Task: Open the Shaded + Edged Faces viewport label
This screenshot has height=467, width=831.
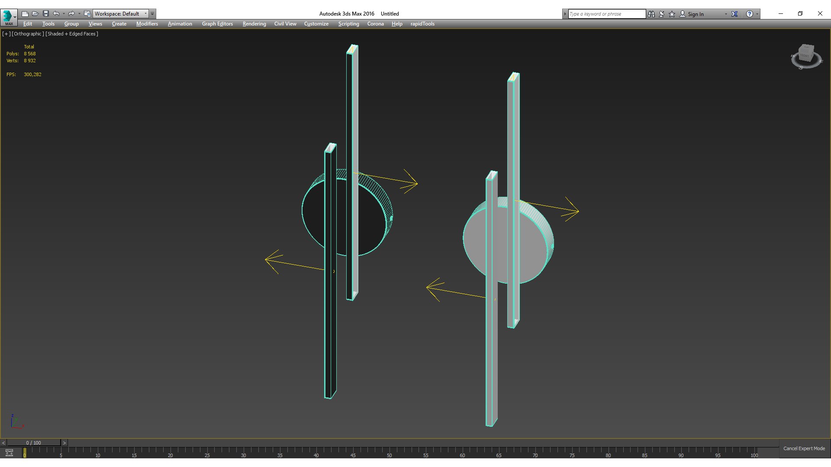Action: pos(72,34)
